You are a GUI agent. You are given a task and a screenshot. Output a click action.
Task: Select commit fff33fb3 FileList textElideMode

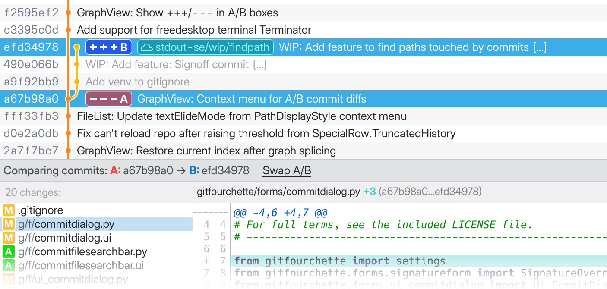(241, 116)
